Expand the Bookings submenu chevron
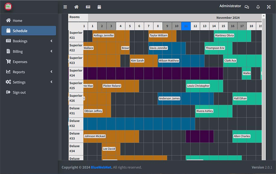276x174 pixels. pyautogui.click(x=51, y=41)
